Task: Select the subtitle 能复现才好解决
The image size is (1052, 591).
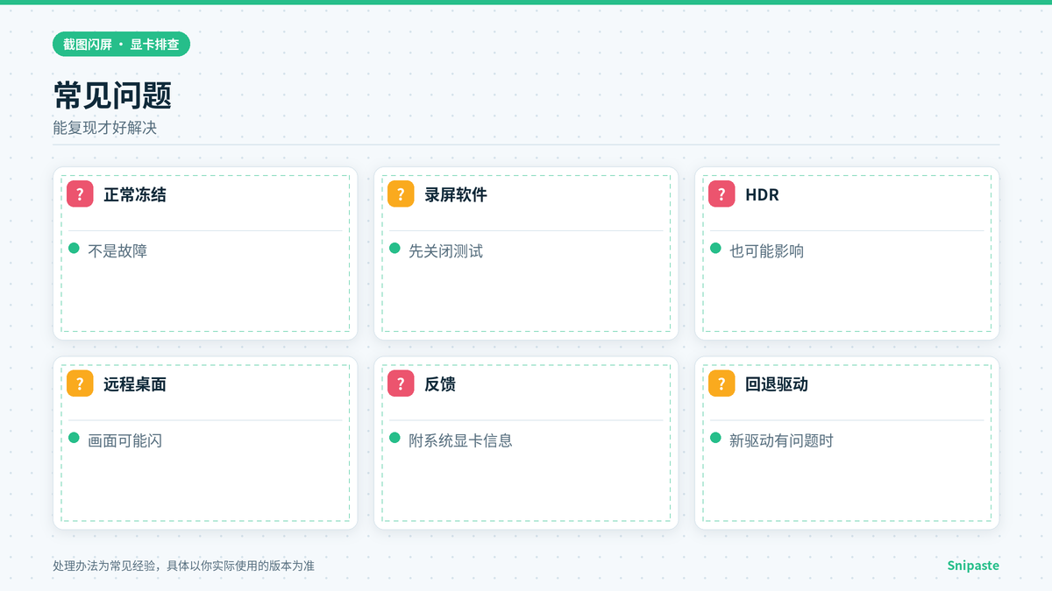Action: (105, 128)
